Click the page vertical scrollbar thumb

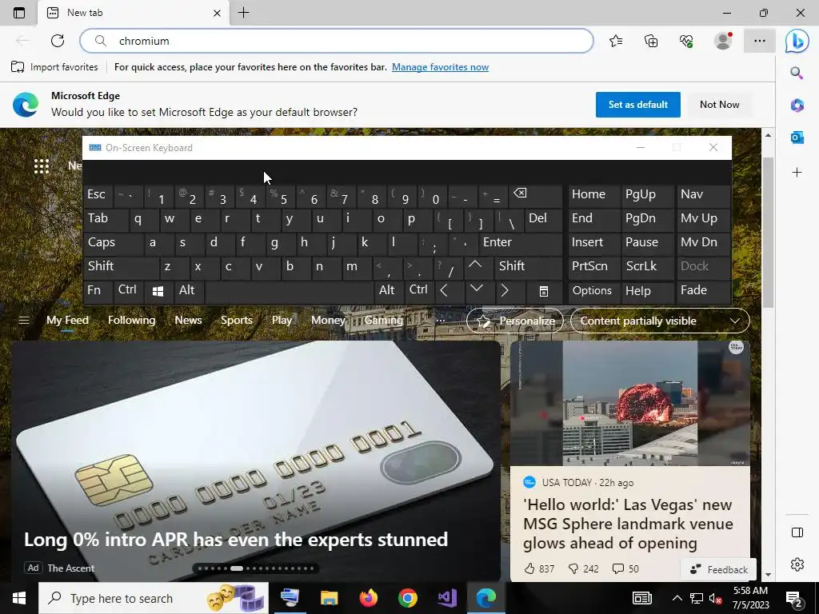[x=768, y=233]
